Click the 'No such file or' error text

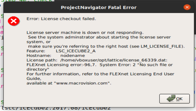(x=156, y=65)
